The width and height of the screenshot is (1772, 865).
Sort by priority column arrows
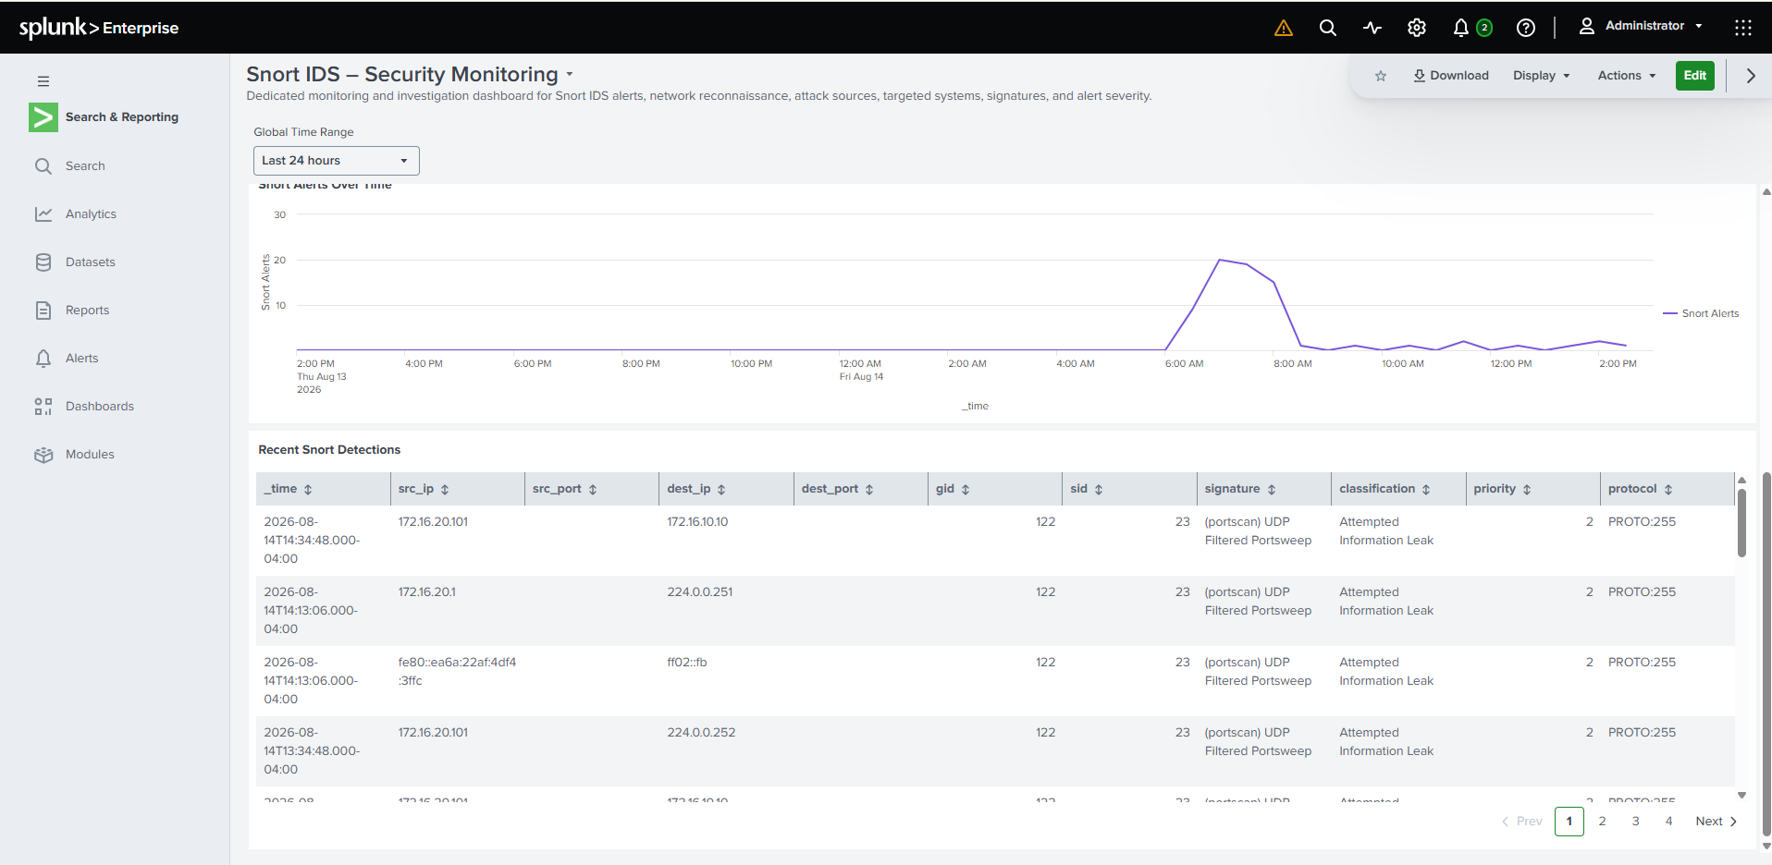[1527, 489]
